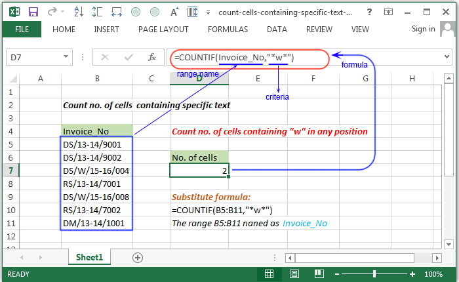Select the Invoice_No header cell B4
This screenshot has width=459, height=282.
(x=97, y=131)
